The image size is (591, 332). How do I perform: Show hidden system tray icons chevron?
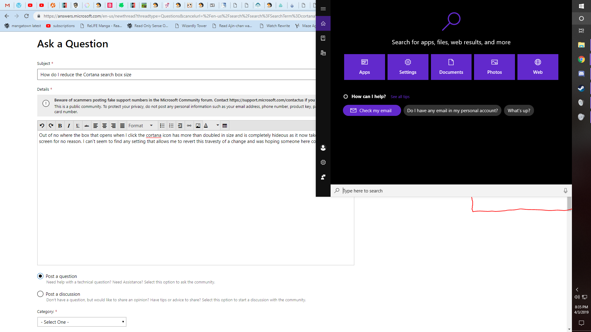point(577,289)
